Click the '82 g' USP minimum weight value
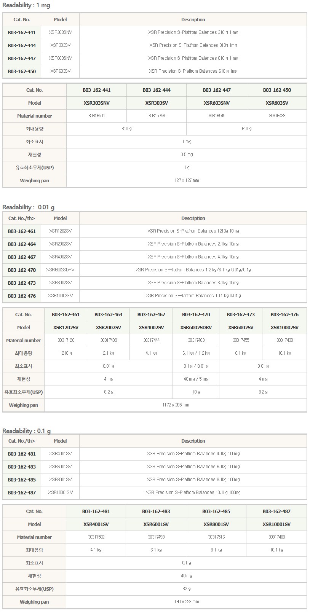The width and height of the screenshot is (310, 612). click(x=187, y=589)
